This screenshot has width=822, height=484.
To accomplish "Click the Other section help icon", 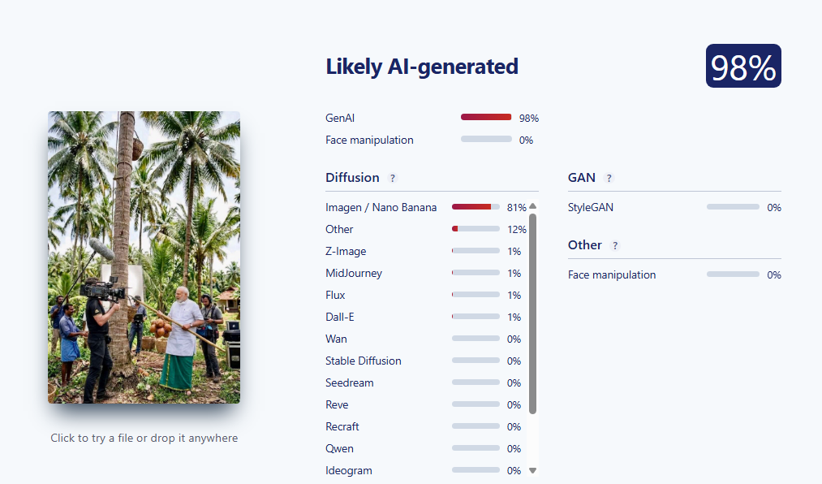I will point(615,245).
